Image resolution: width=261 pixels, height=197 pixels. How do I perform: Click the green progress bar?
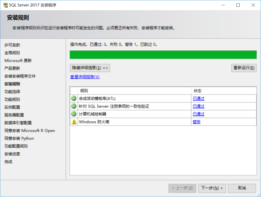pos(163,55)
